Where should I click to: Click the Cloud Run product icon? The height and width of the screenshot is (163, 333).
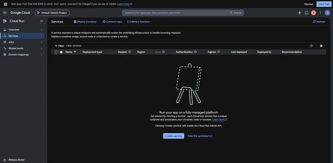coord(5,21)
